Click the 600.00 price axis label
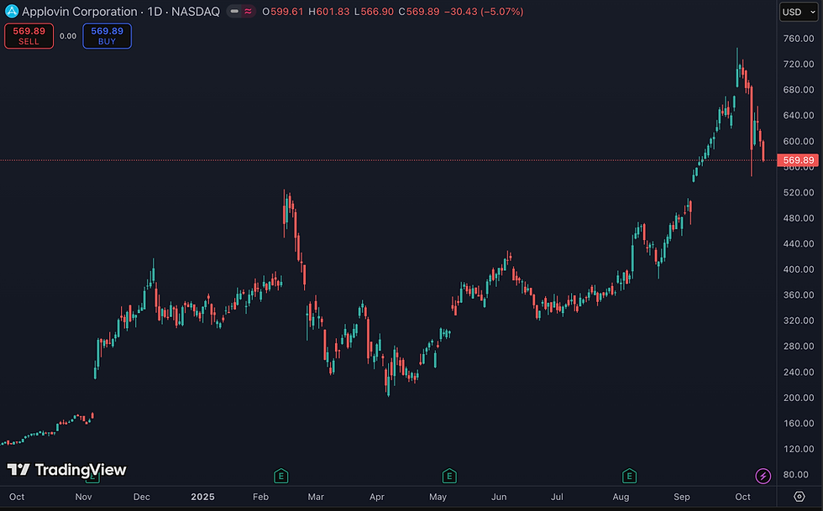Viewport: 823px width, 511px height. point(799,141)
